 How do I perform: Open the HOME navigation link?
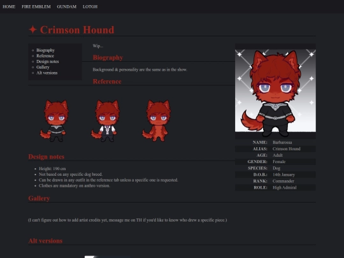(x=9, y=6)
